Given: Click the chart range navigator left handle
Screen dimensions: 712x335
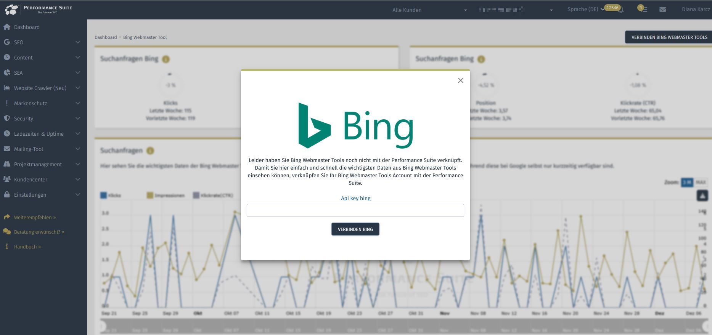Looking at the screenshot, I should (x=102, y=327).
